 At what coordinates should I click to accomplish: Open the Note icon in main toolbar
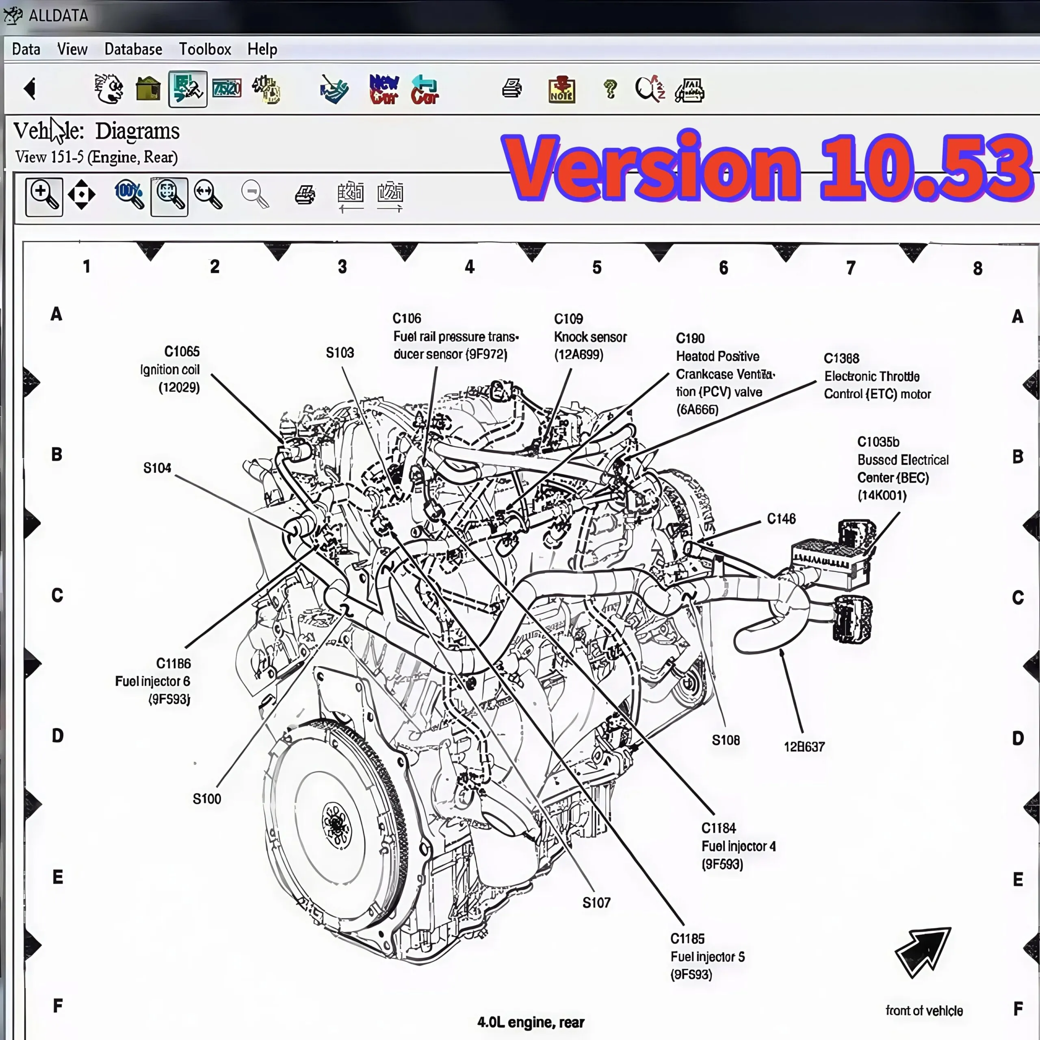[561, 89]
